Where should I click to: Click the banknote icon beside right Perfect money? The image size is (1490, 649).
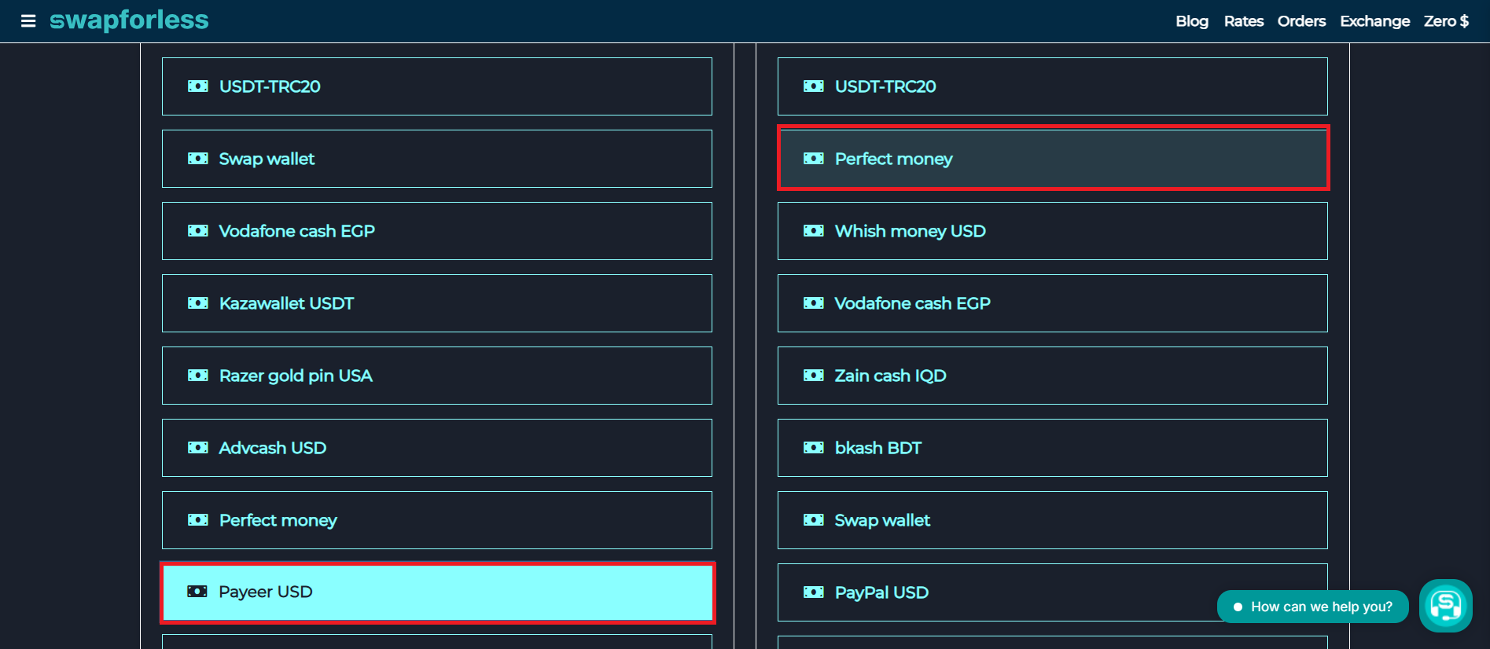[814, 159]
